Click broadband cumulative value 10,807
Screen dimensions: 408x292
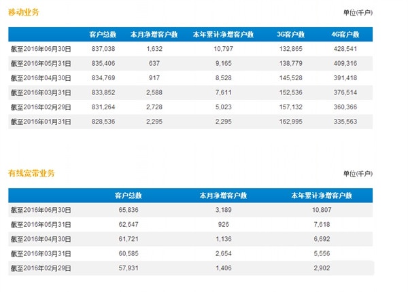[x=322, y=210]
